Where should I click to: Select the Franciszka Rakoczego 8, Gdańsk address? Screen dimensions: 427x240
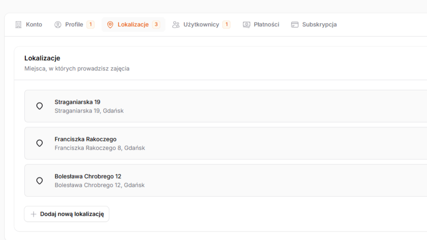[x=100, y=148]
